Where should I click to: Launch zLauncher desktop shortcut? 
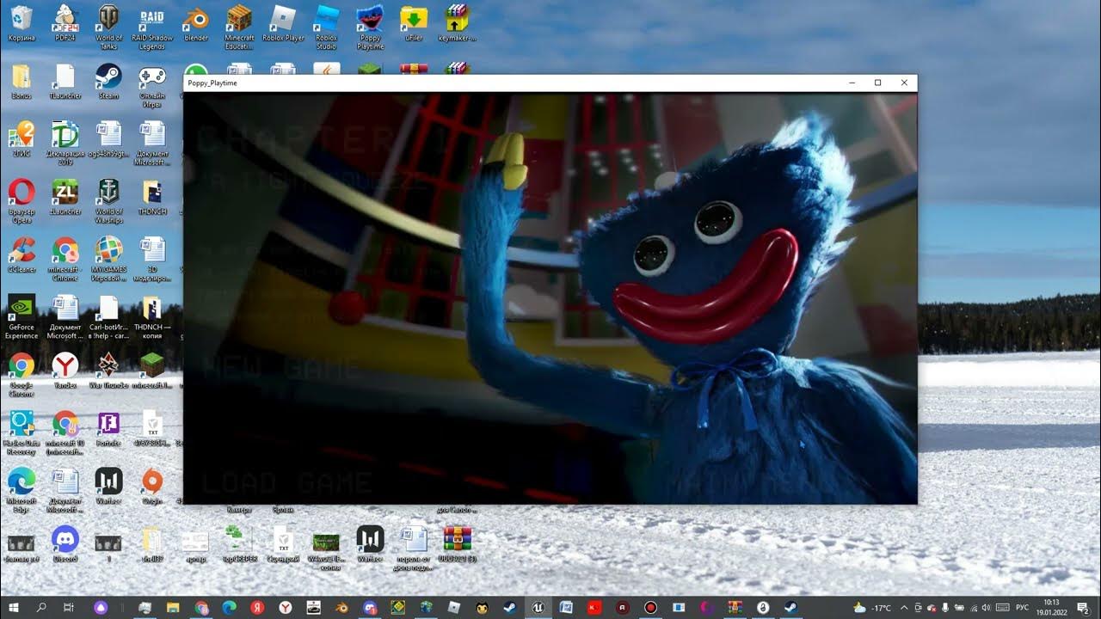tap(65, 197)
